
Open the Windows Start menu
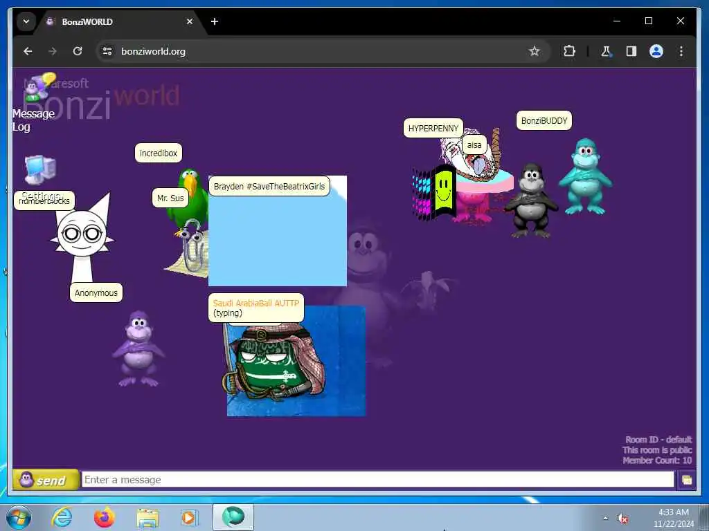pyautogui.click(x=19, y=517)
